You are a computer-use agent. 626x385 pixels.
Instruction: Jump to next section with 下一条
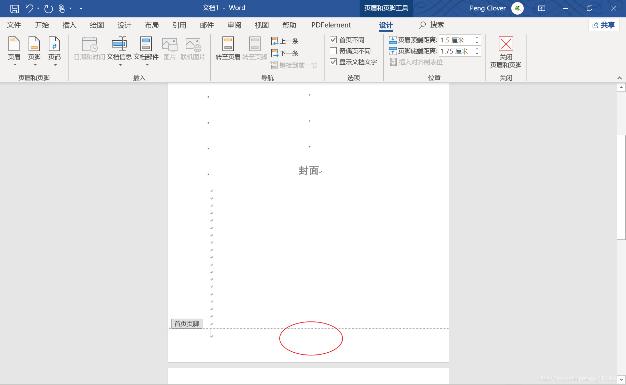click(285, 53)
